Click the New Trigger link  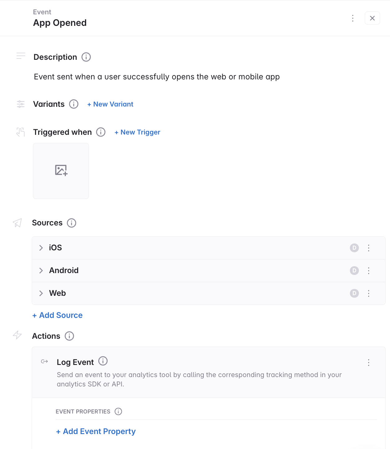pyautogui.click(x=137, y=132)
